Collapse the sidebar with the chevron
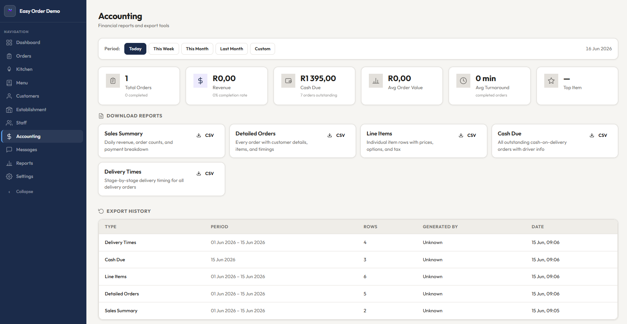Screen dimensions: 627x324 [9, 192]
